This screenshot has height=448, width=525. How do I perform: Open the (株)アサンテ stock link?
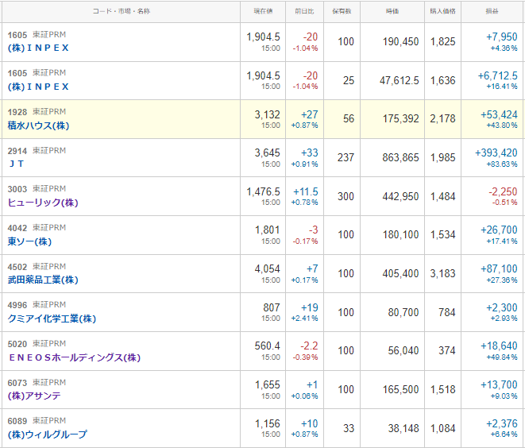coord(34,396)
